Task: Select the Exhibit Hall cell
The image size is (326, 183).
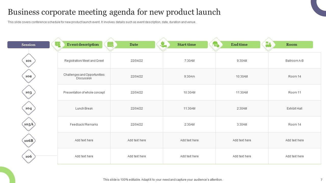Action: (x=294, y=109)
